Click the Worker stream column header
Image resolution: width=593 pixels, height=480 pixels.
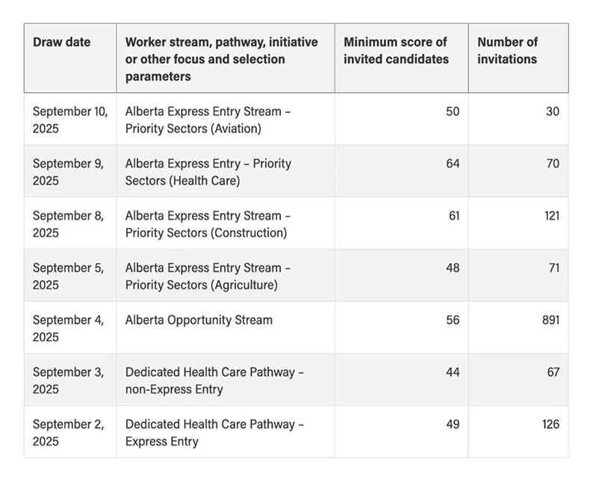[x=222, y=58]
